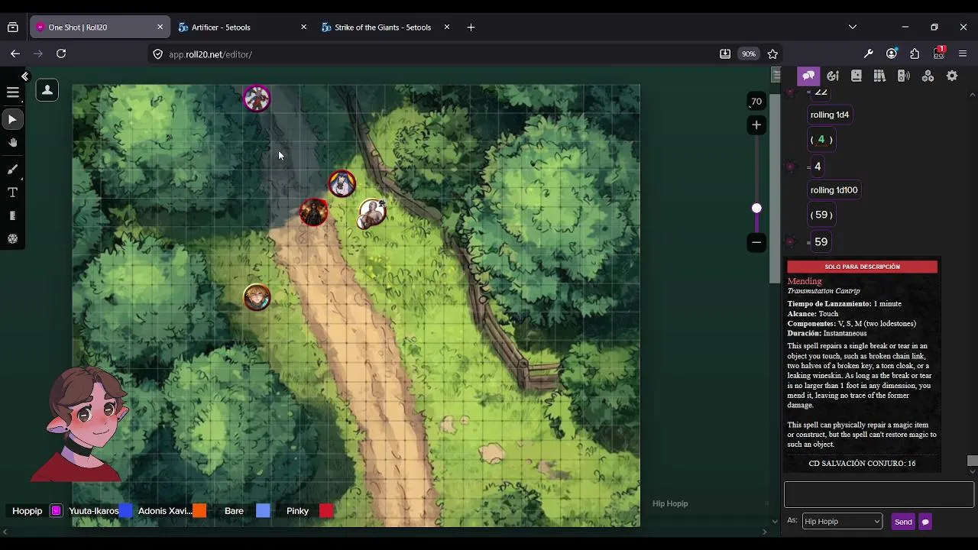Open the Chat tab in the sidebar

pyautogui.click(x=808, y=76)
